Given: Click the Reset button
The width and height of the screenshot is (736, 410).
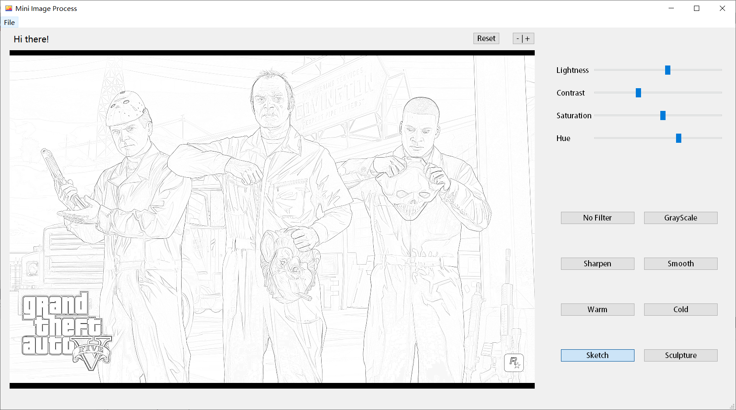Looking at the screenshot, I should pyautogui.click(x=486, y=38).
